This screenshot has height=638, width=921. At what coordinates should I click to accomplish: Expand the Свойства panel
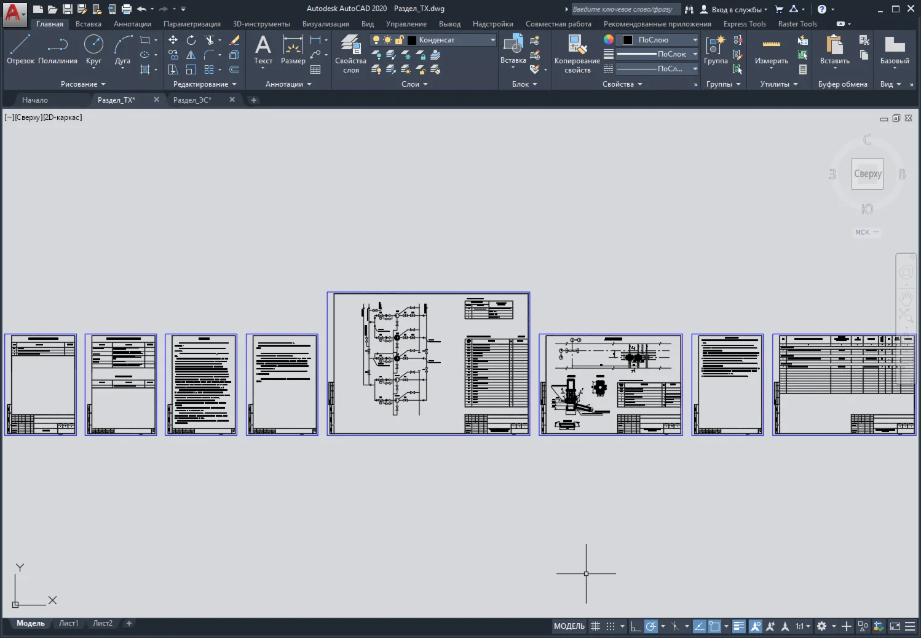622,84
